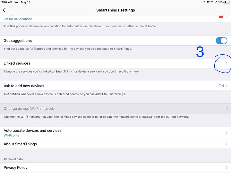Tap the Privacy Policy label
The image size is (231, 173).
point(16,167)
